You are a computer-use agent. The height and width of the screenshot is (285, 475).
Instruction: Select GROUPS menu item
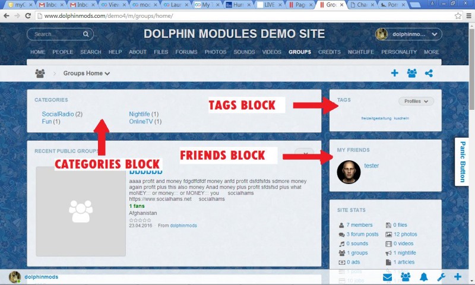(x=300, y=52)
